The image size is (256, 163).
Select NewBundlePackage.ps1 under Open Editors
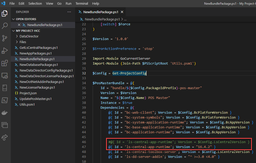pyautogui.click(x=45, y=25)
